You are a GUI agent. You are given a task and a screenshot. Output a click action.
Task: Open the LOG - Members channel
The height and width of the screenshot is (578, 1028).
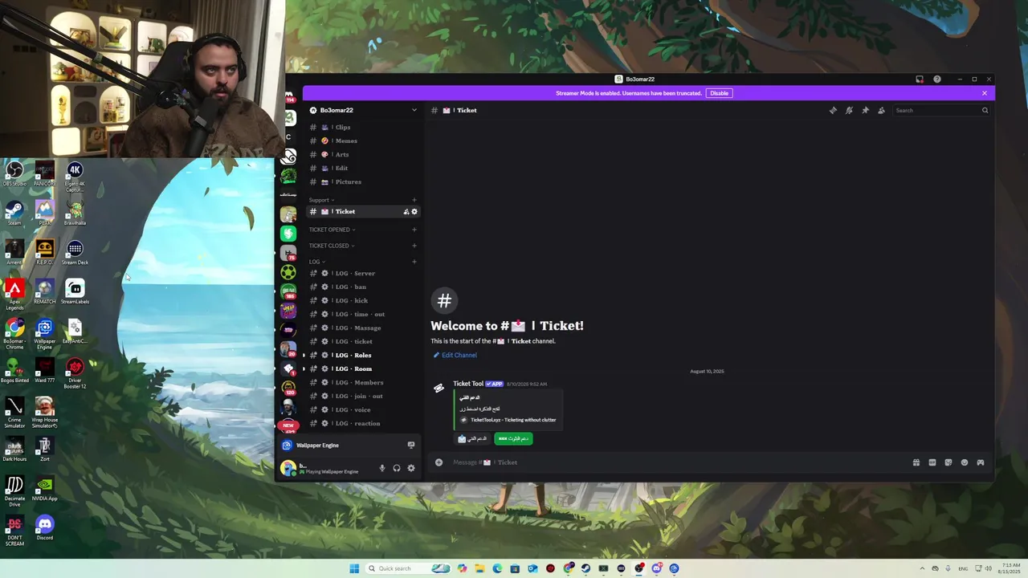pos(362,382)
